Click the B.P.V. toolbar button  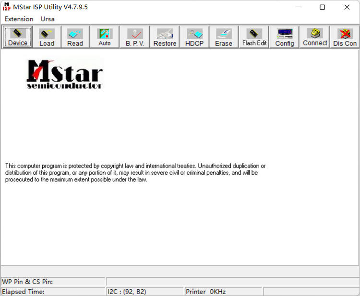click(x=135, y=37)
